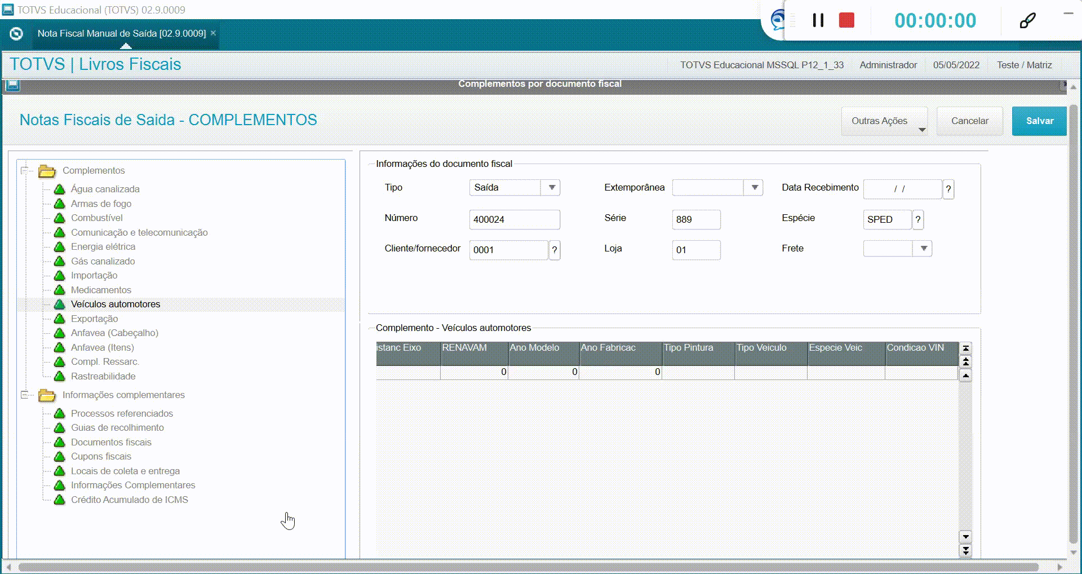Select the Informações complementares folder icon
Viewport: 1082px width, 574px height.
(47, 395)
